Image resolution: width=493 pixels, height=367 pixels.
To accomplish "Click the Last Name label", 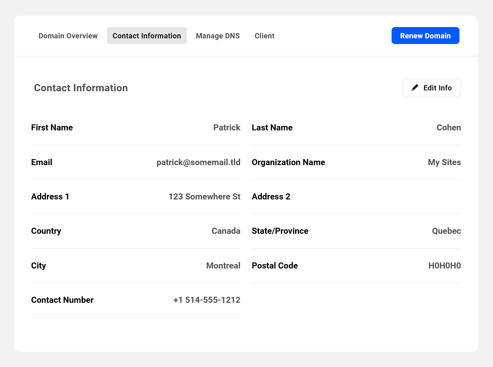I will point(272,128).
